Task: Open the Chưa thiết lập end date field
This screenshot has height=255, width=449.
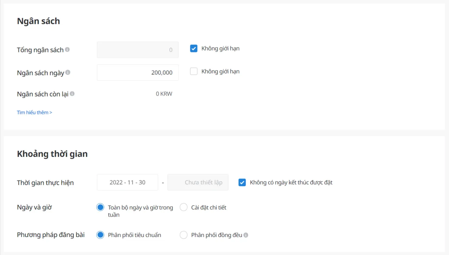Action: coord(198,182)
